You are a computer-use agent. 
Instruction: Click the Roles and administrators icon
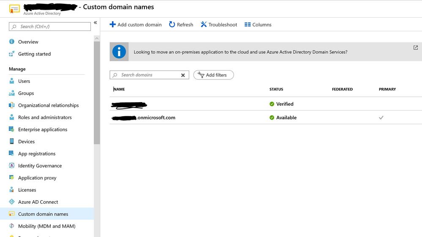pos(11,117)
